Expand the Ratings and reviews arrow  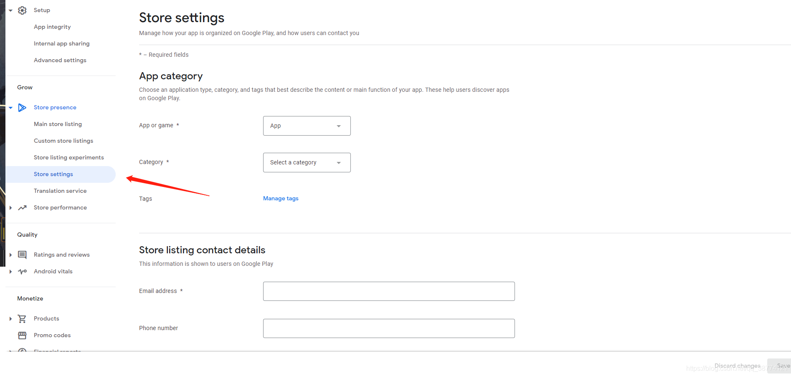tap(10, 255)
